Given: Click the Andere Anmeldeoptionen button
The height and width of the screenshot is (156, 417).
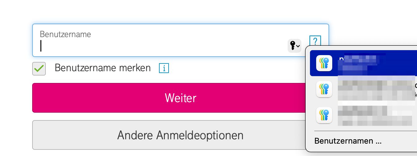Looking at the screenshot, I should pos(180,135).
